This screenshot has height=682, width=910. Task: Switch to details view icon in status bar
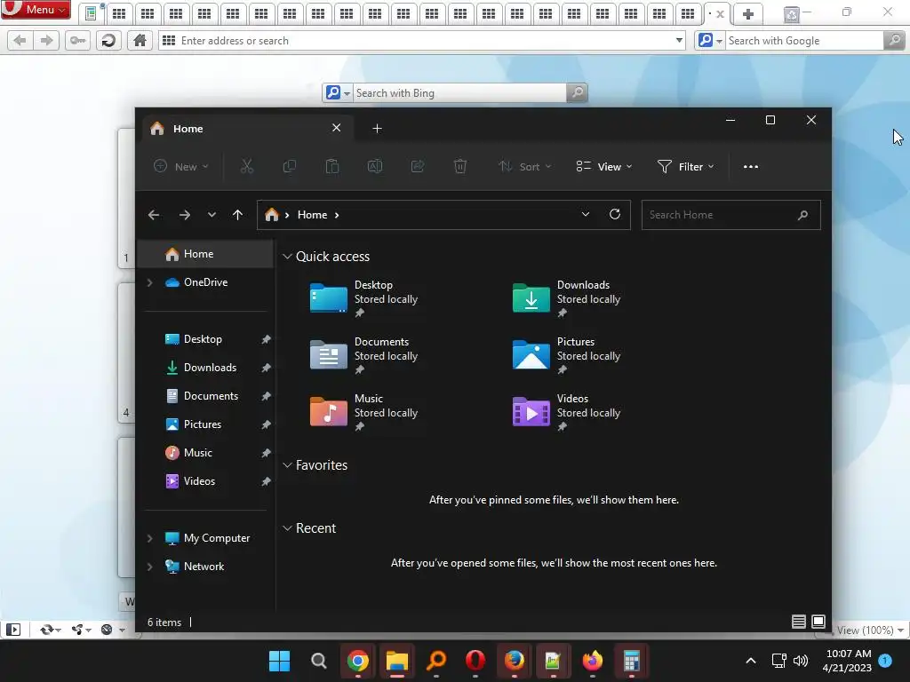799,622
